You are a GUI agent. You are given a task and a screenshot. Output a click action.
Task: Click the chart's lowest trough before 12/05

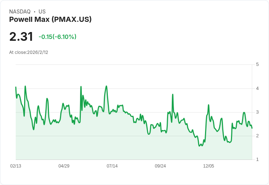[x=200, y=146]
